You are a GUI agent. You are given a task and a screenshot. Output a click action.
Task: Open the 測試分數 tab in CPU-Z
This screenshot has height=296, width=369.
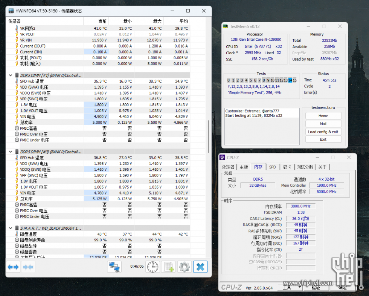(x=305, y=167)
